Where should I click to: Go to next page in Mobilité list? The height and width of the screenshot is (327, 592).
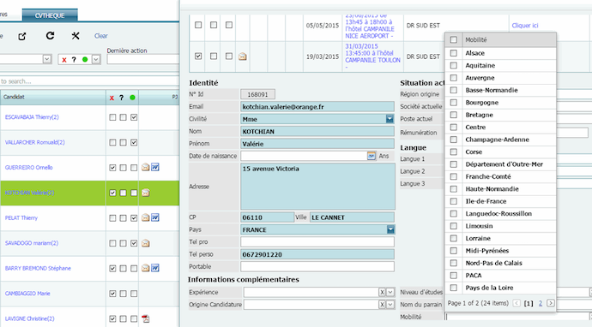click(x=551, y=303)
